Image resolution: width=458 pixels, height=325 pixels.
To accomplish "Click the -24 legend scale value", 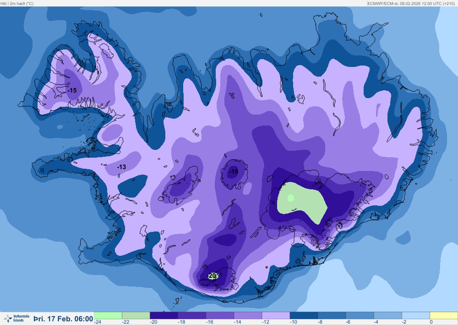I will (98, 322).
